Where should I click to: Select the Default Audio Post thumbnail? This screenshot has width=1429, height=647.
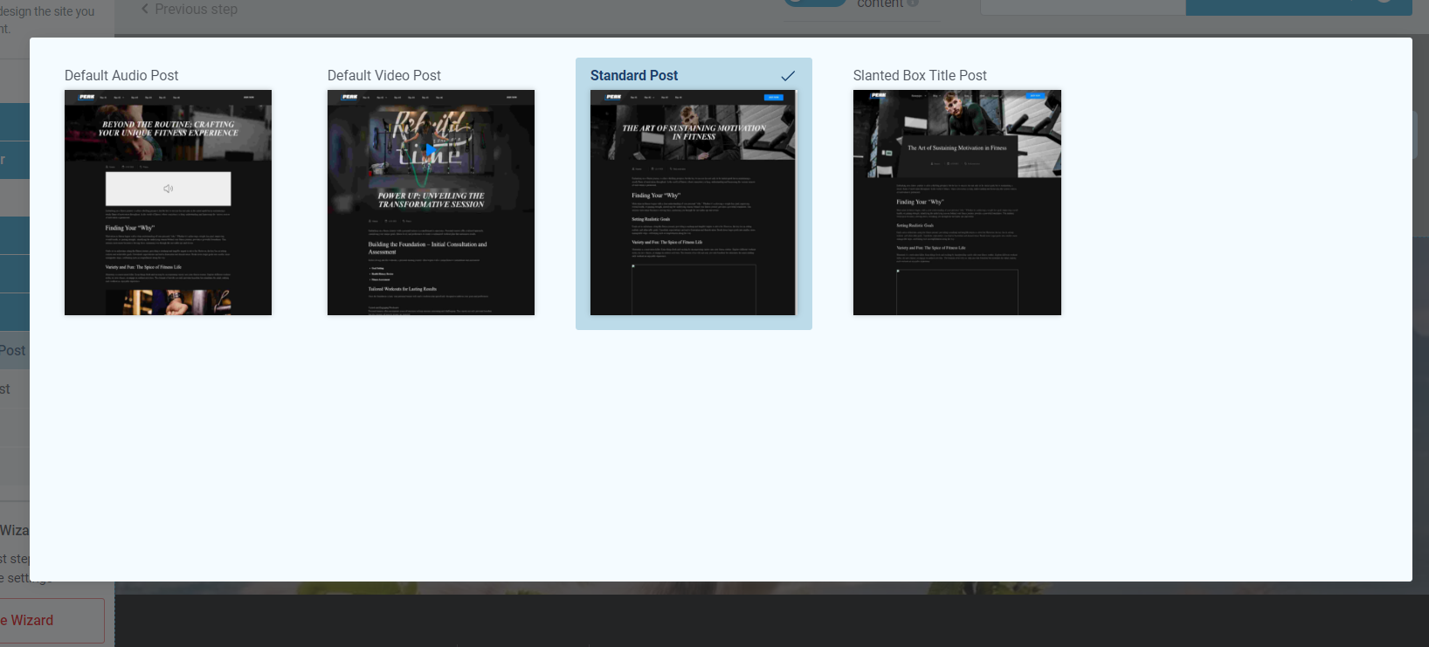point(168,203)
